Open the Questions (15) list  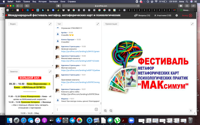point(142,15)
